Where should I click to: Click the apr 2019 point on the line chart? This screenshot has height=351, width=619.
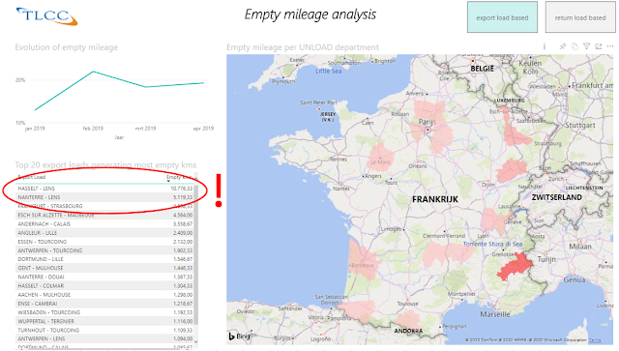(204, 82)
